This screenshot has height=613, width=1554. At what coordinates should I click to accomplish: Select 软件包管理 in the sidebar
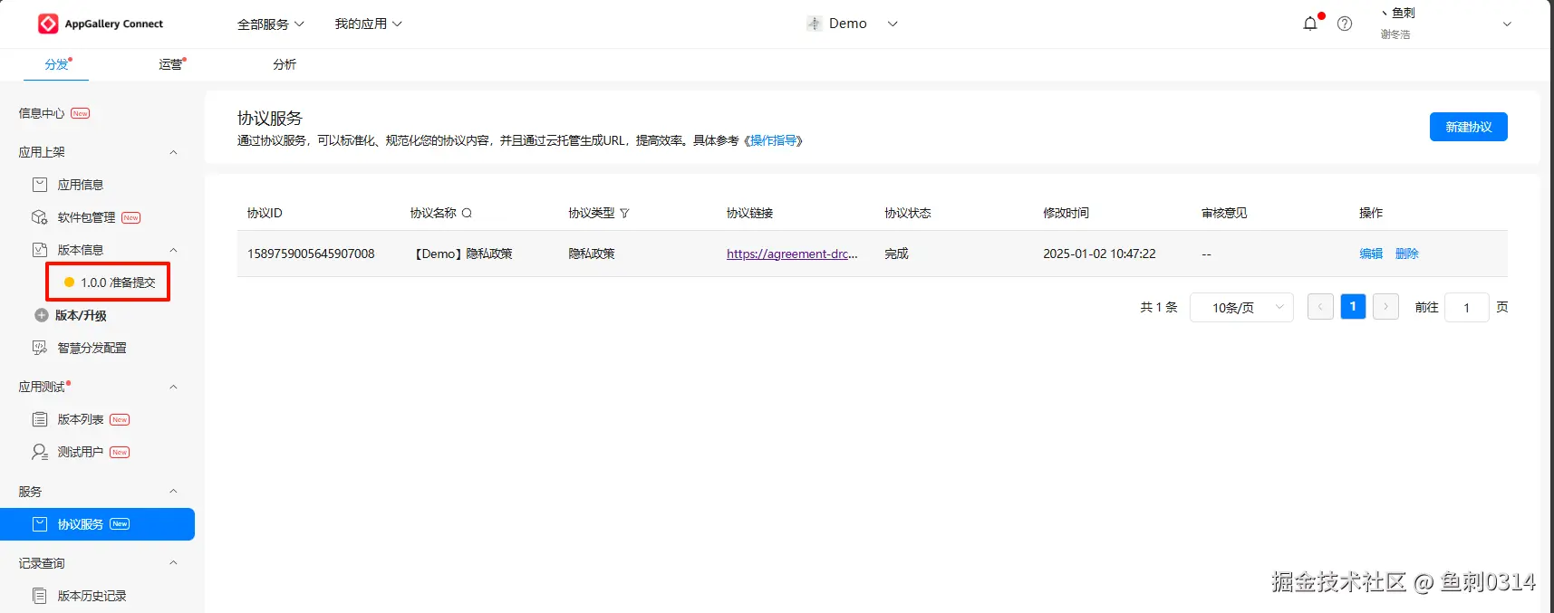pyautogui.click(x=86, y=217)
